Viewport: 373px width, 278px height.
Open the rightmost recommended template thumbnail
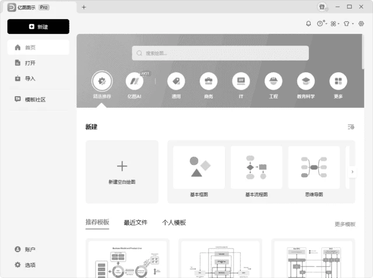[x=313, y=259]
